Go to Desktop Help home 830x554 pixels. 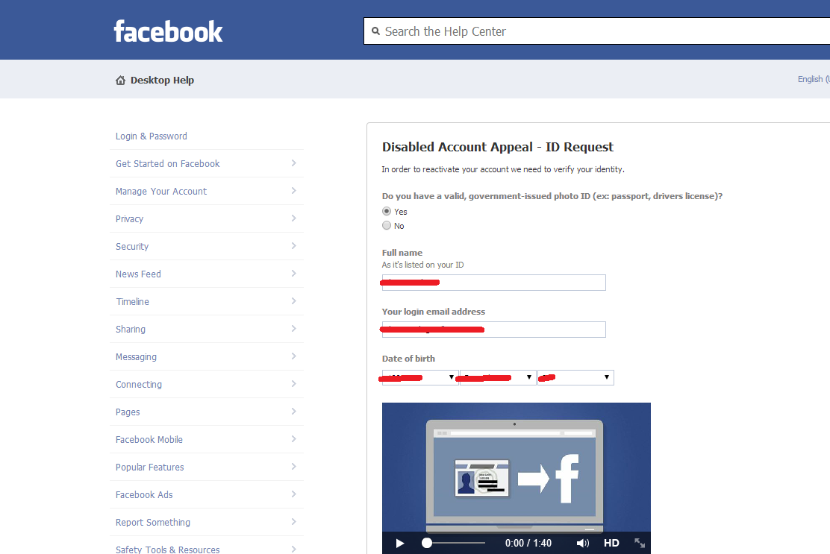point(162,81)
